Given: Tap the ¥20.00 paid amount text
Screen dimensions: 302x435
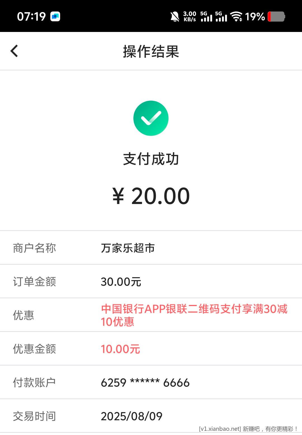Looking at the screenshot, I should coord(151,196).
